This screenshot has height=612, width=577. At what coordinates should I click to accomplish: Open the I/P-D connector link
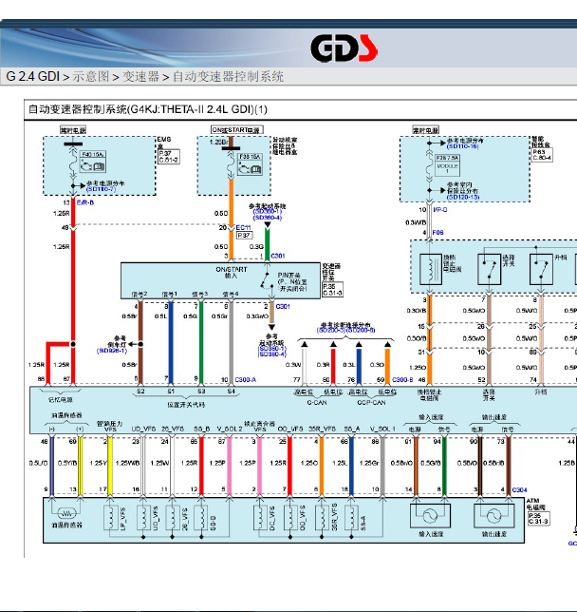pyautogui.click(x=439, y=210)
